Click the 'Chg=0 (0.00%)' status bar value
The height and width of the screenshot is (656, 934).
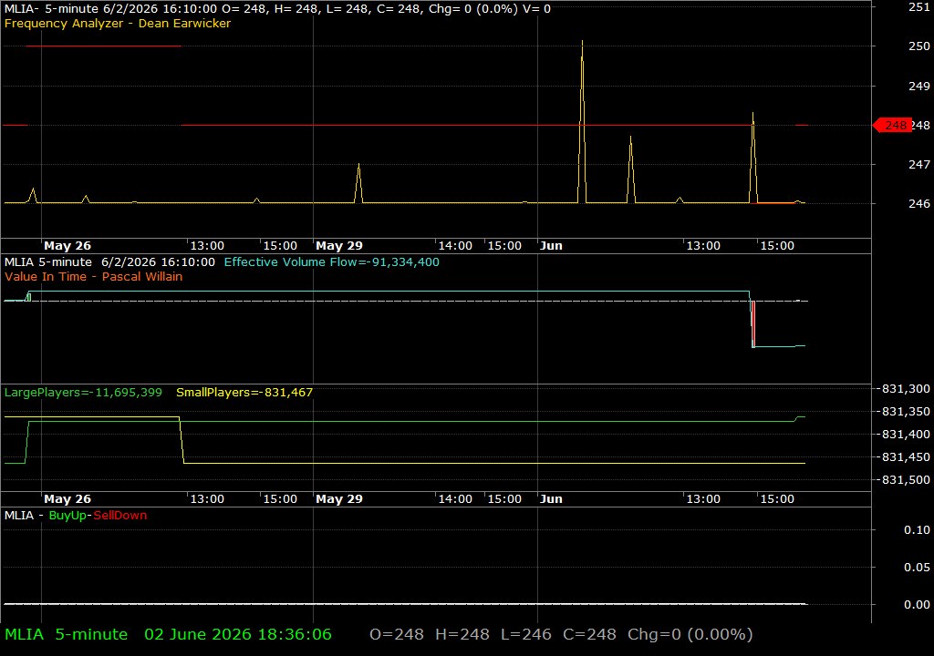click(690, 634)
